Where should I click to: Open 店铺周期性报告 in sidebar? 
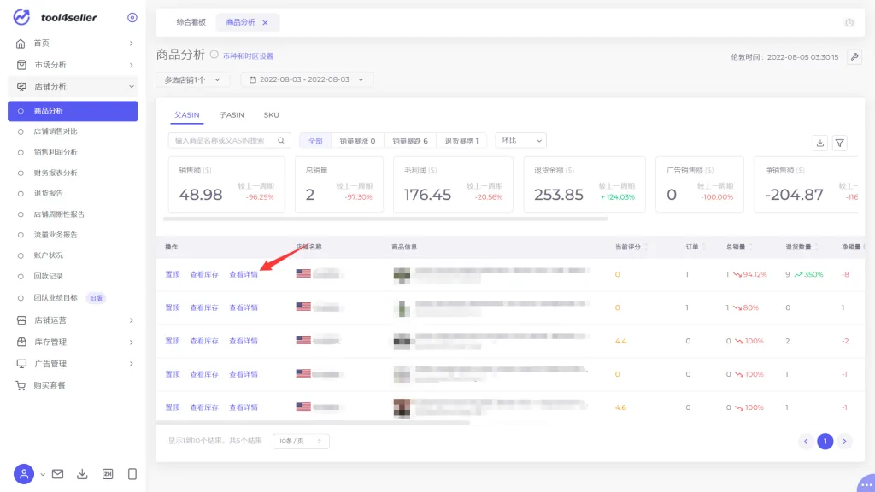[59, 214]
